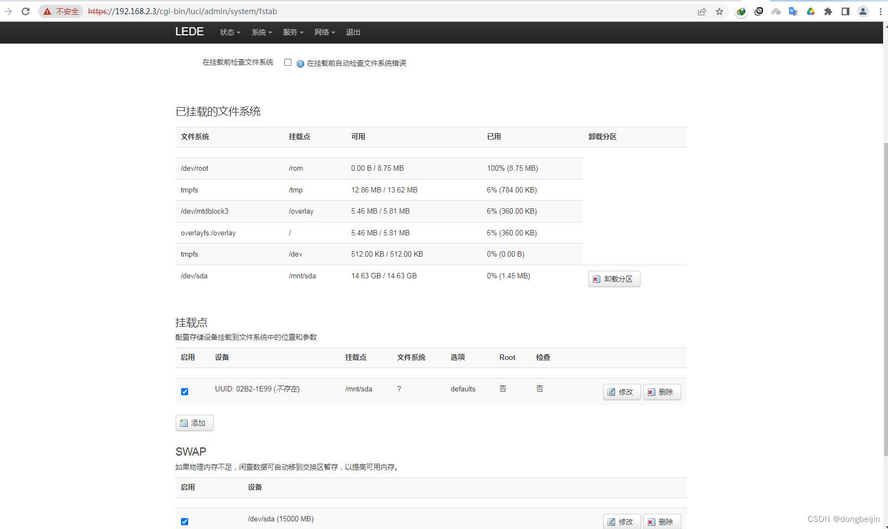Click the share page icon in address bar
888x529 pixels.
pos(702,11)
